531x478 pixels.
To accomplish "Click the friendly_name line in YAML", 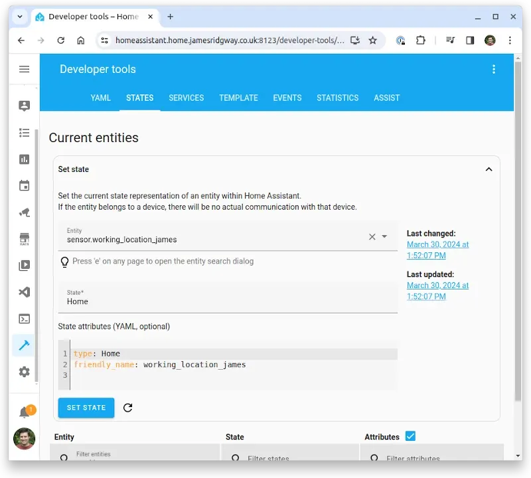I will [160, 364].
